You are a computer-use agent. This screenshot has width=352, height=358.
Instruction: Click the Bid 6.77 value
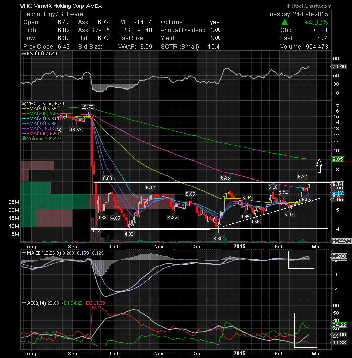(104, 38)
